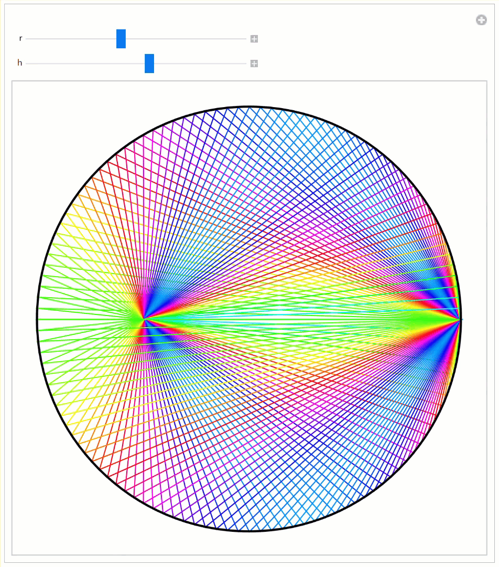This screenshot has height=567, width=499.
Task: Click the label h
Action: tap(20, 63)
